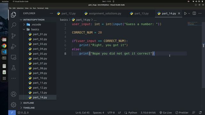Image resolution: width=205 pixels, height=115 pixels.
Task: Change indentation Spaces: 4
Action: (98, 112)
